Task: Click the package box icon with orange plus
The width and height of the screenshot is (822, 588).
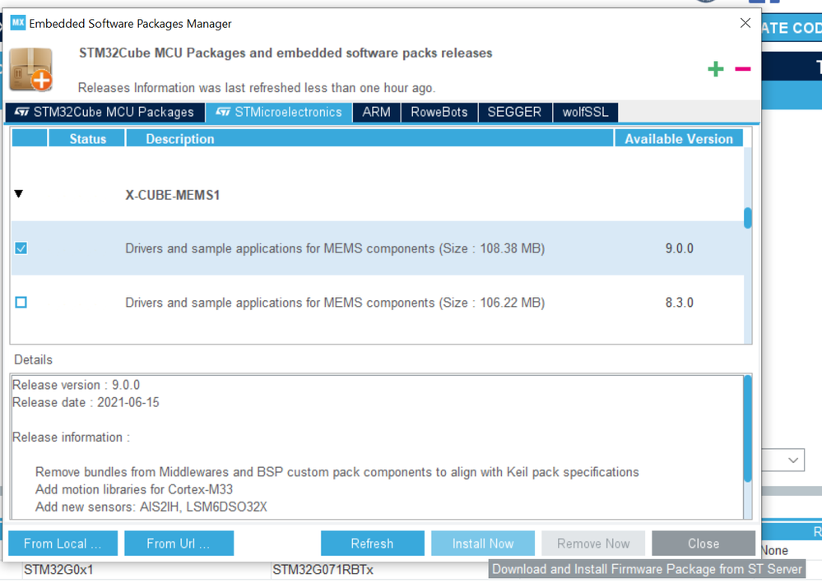Action: point(31,69)
